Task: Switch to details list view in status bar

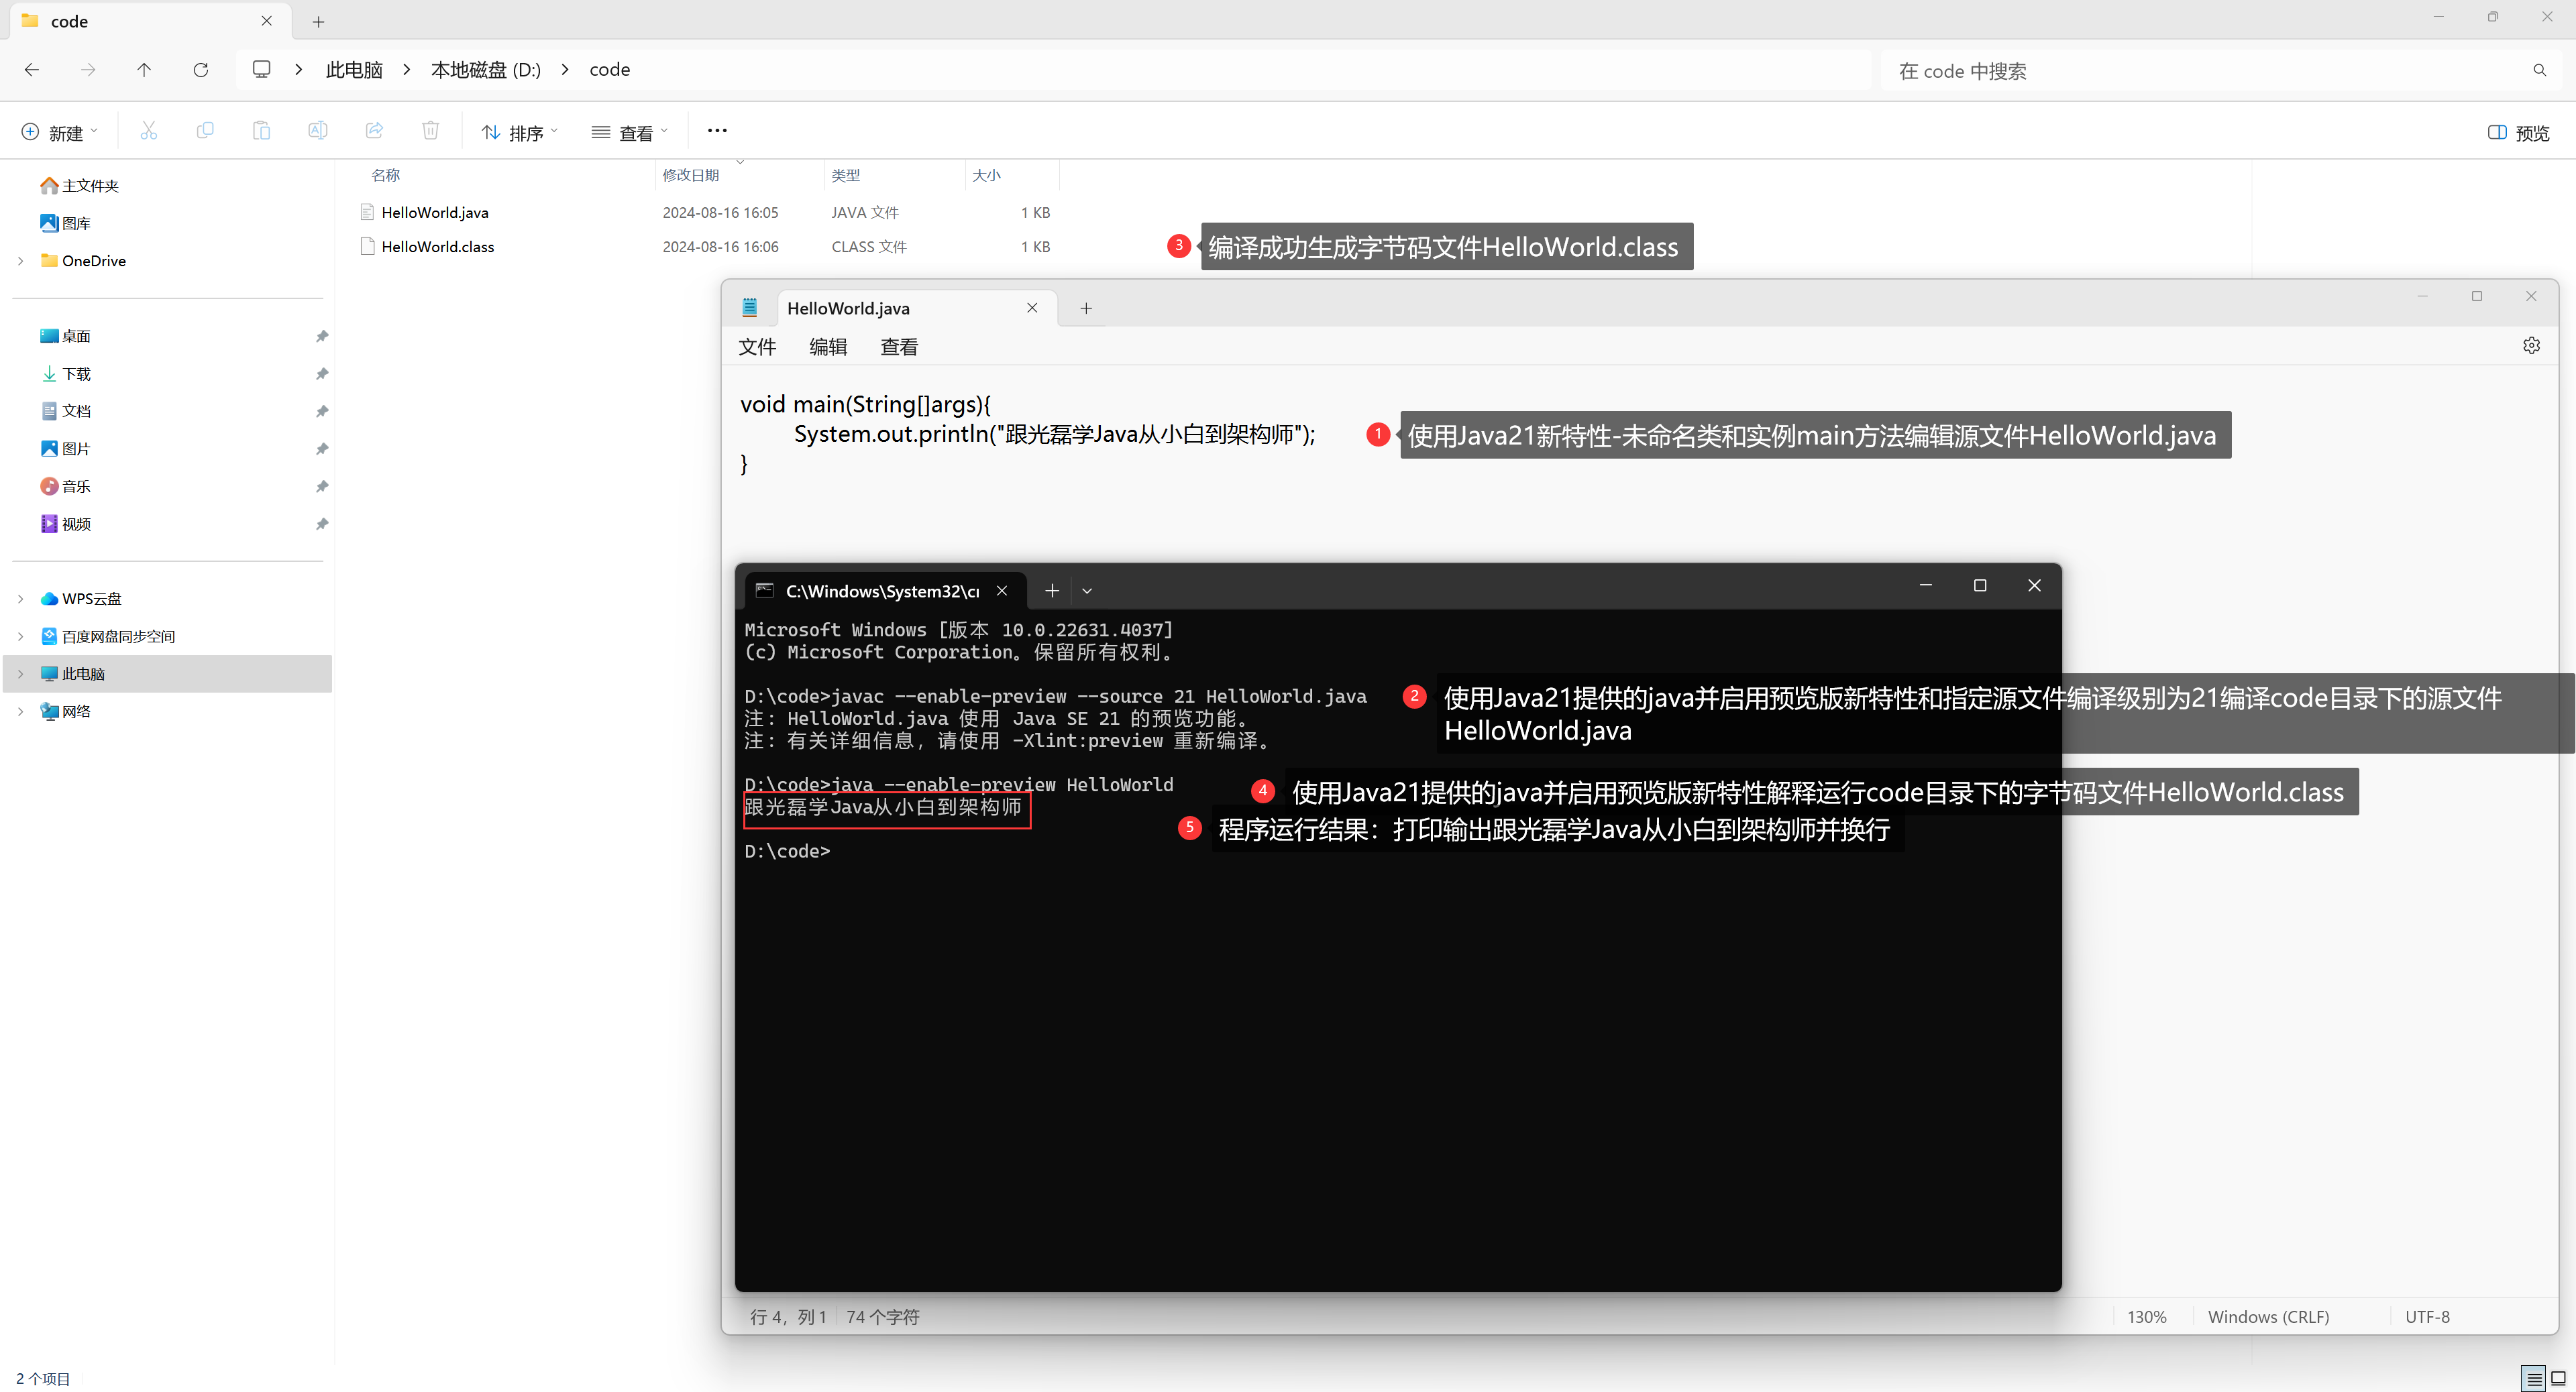Action: (2533, 1379)
